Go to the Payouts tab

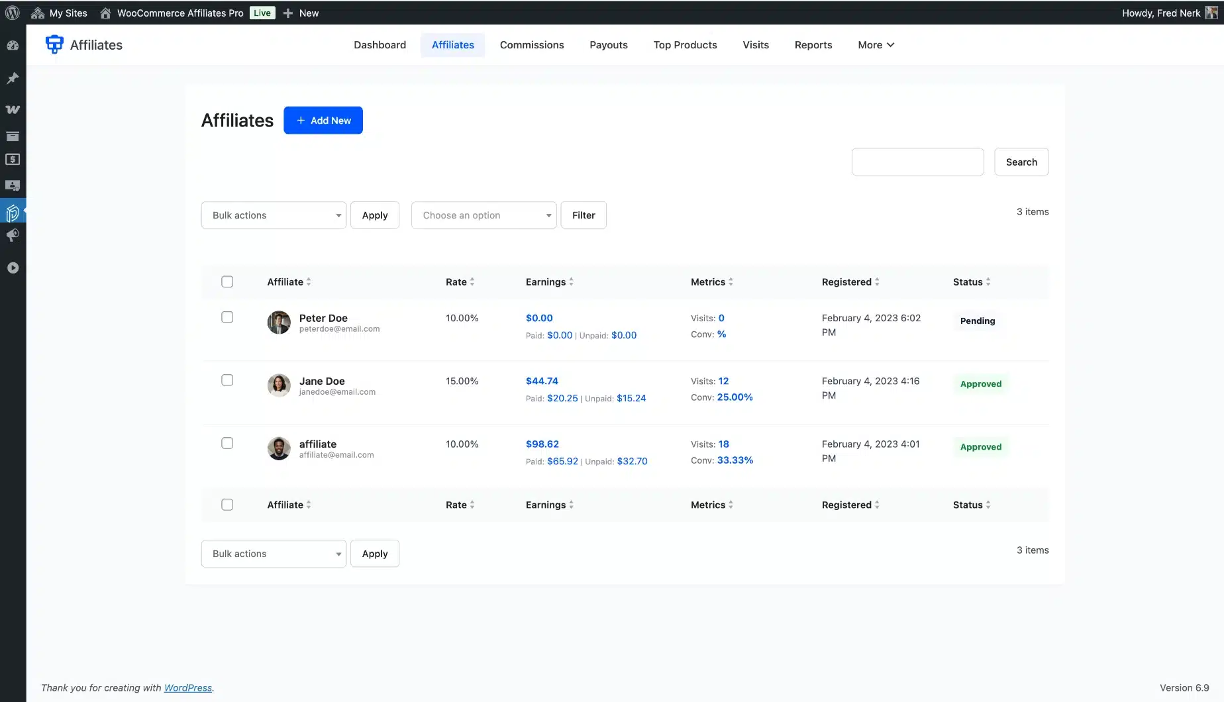point(608,45)
